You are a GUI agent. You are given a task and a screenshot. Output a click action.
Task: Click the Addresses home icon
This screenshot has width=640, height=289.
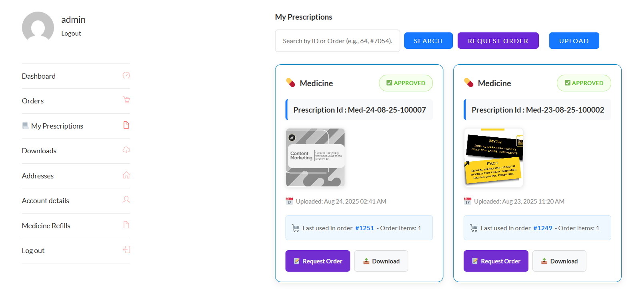click(x=126, y=175)
